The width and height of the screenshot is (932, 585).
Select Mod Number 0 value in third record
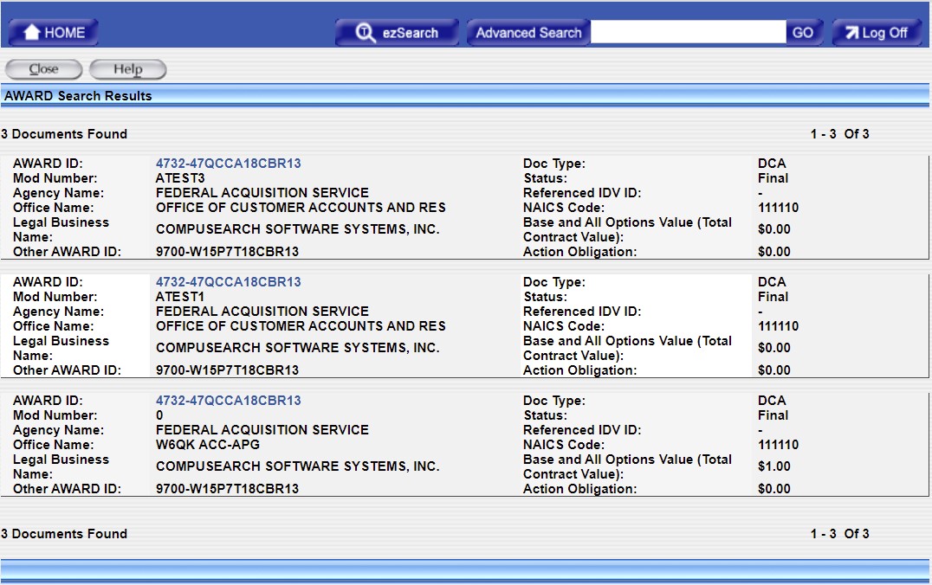[x=159, y=415]
